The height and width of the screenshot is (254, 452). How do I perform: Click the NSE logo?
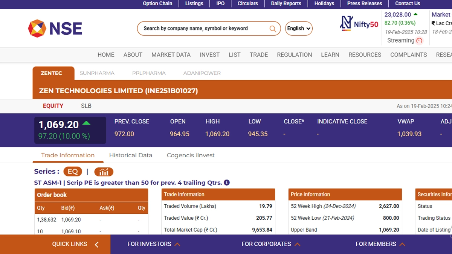click(x=55, y=29)
